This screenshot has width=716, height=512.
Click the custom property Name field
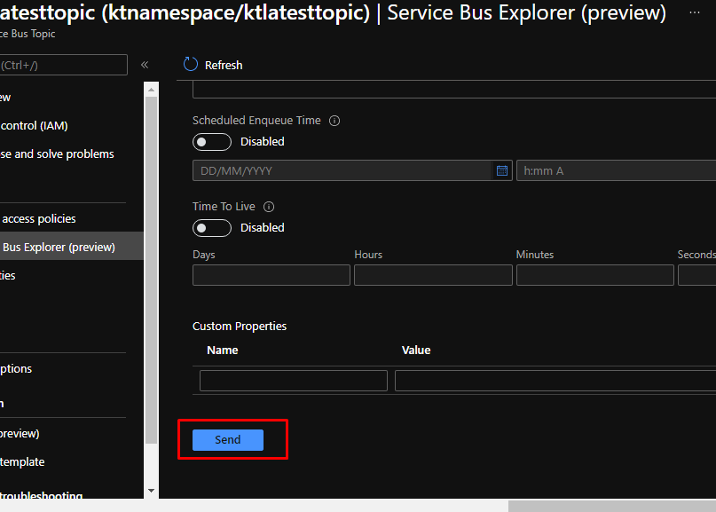point(293,381)
